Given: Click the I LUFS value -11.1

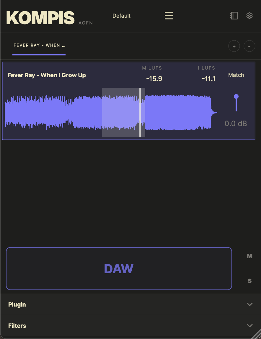Looking at the screenshot, I should (x=208, y=79).
